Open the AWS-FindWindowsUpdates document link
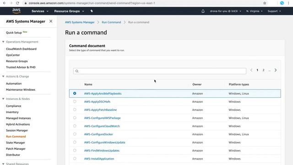 (102, 151)
